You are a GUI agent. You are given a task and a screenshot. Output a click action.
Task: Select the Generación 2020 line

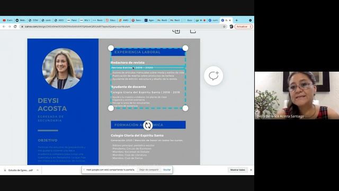147,141
